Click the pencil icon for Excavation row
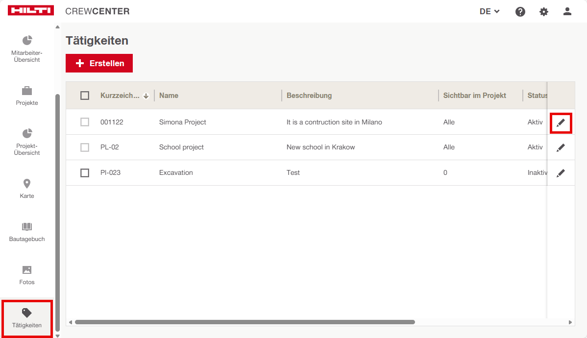Screen dimensions: 587x338 click(561, 173)
